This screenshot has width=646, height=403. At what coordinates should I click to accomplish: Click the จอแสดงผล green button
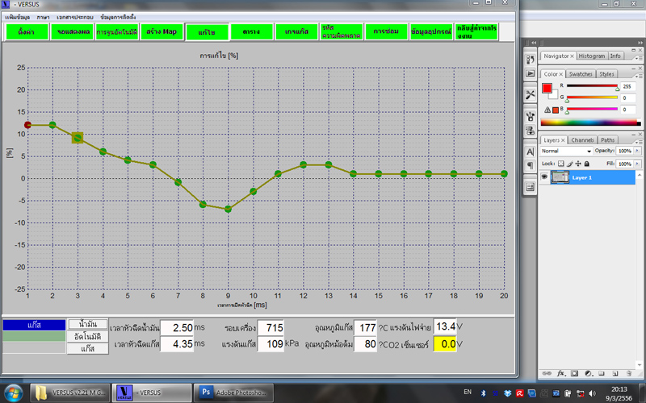coord(72,31)
